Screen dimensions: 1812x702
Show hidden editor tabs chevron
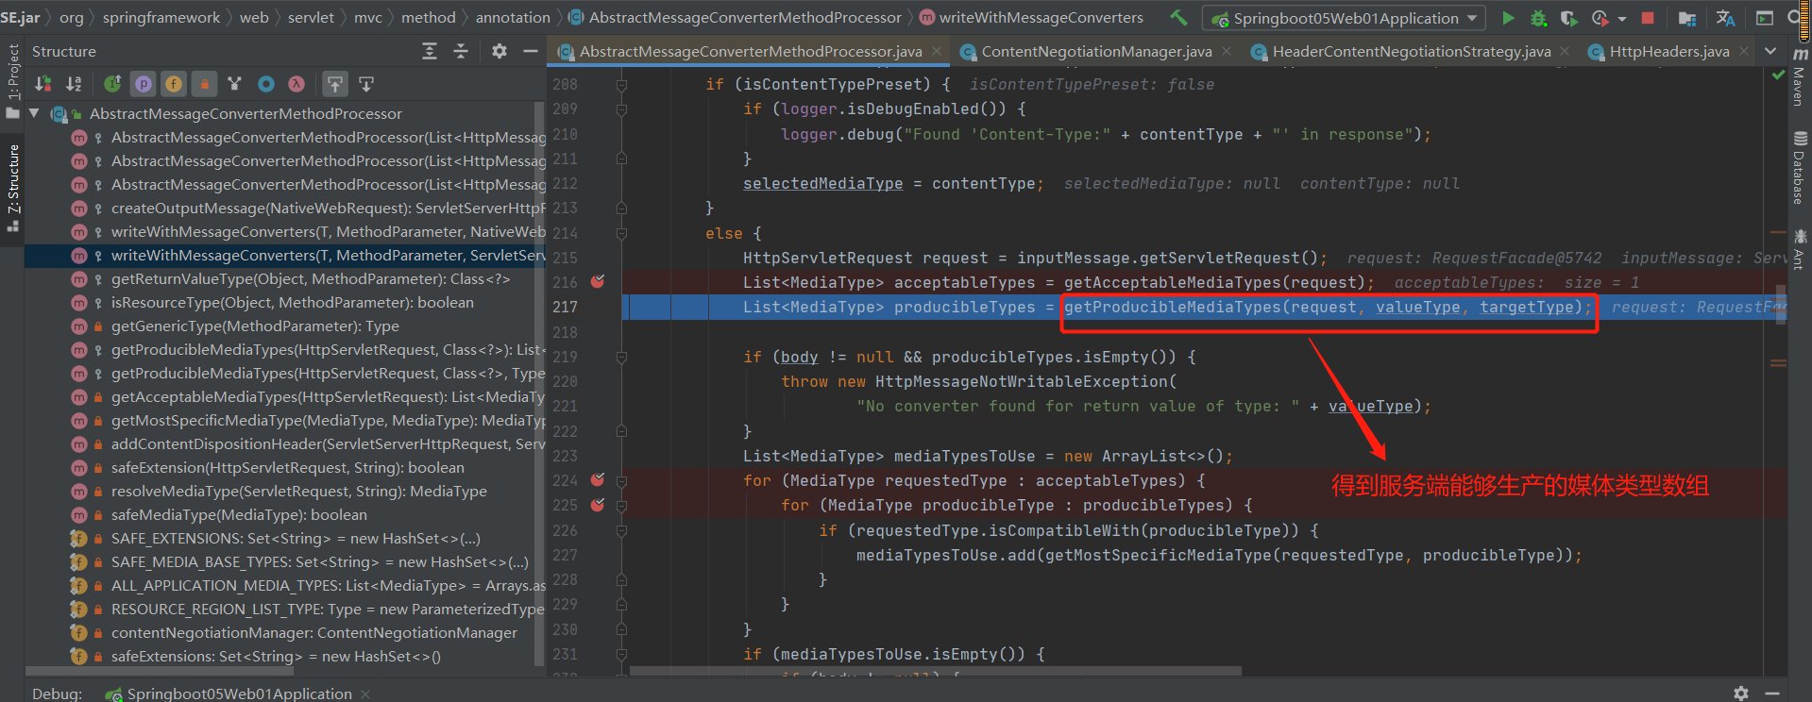tap(1770, 51)
